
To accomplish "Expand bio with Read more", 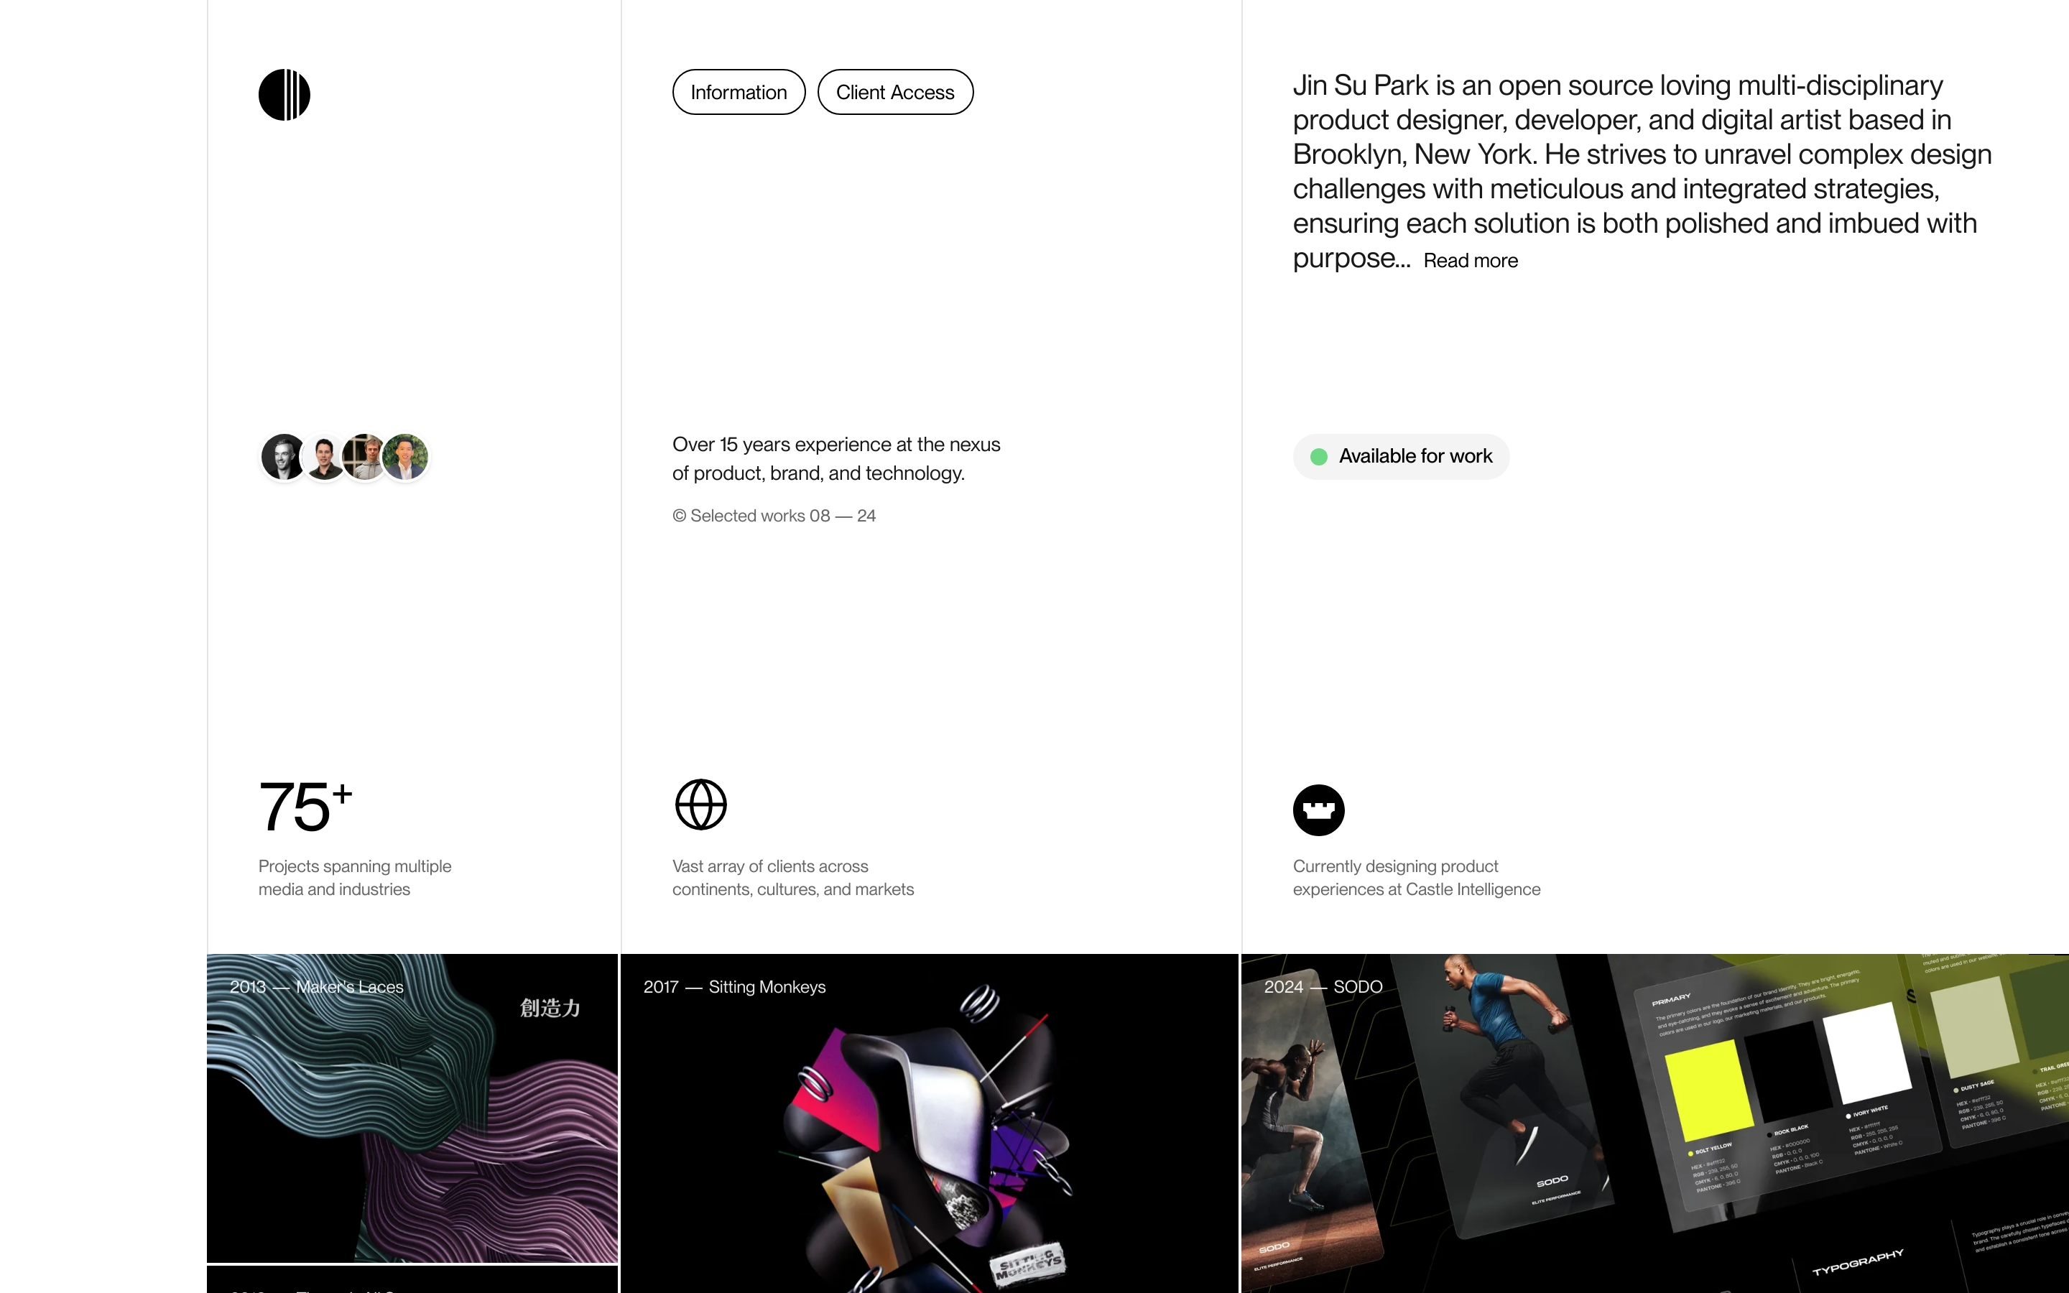I will (x=1471, y=261).
